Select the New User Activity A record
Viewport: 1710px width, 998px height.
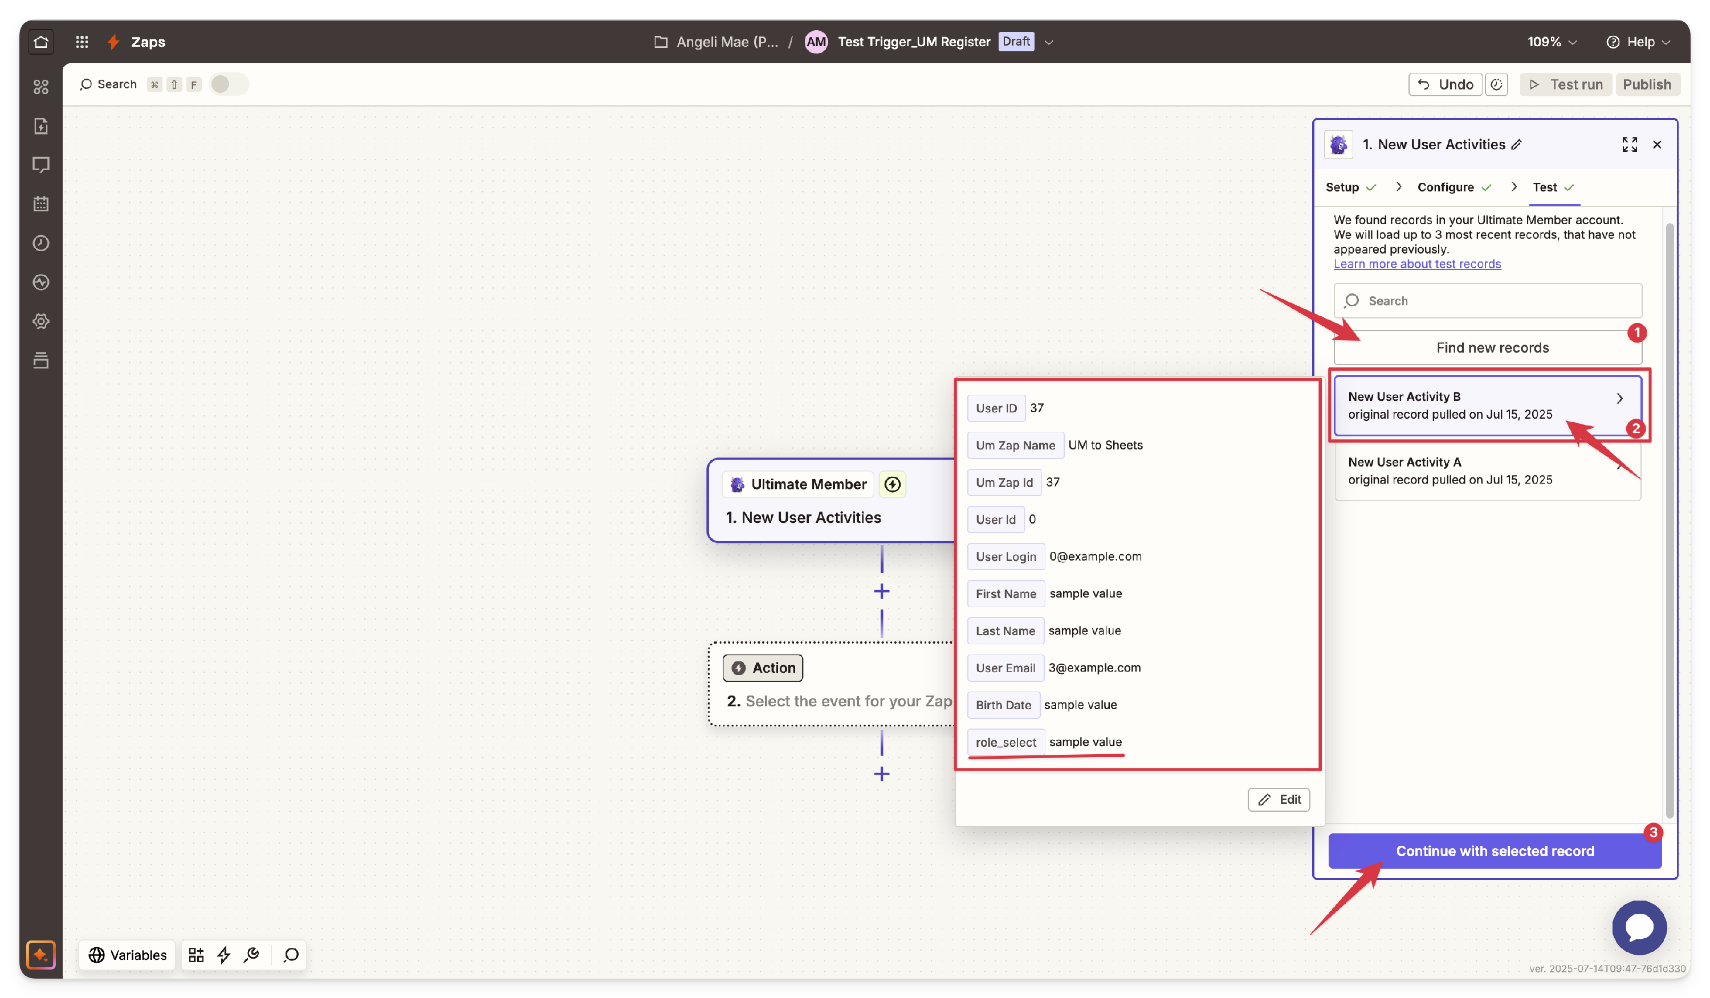click(1488, 471)
